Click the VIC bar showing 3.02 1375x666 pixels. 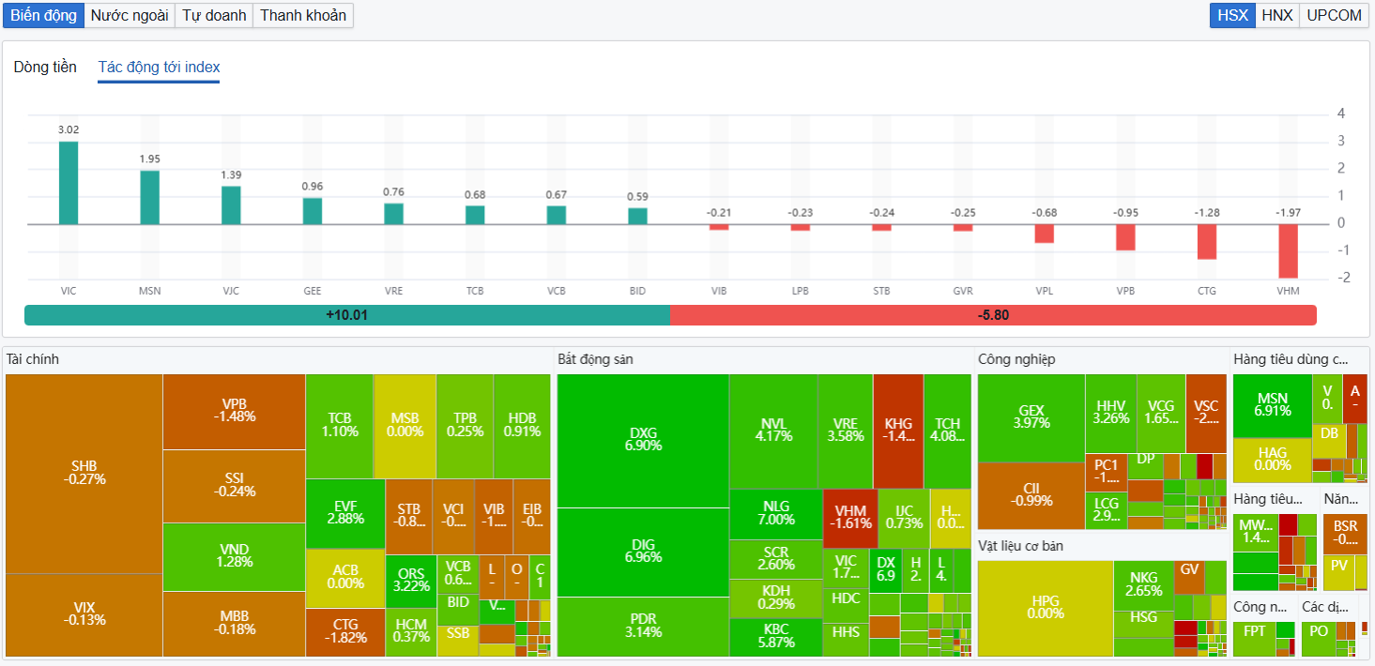click(x=69, y=183)
